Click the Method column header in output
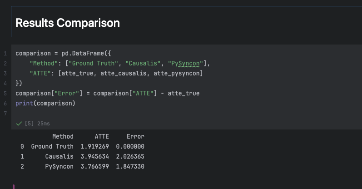362x189 pixels. pyautogui.click(x=63, y=136)
